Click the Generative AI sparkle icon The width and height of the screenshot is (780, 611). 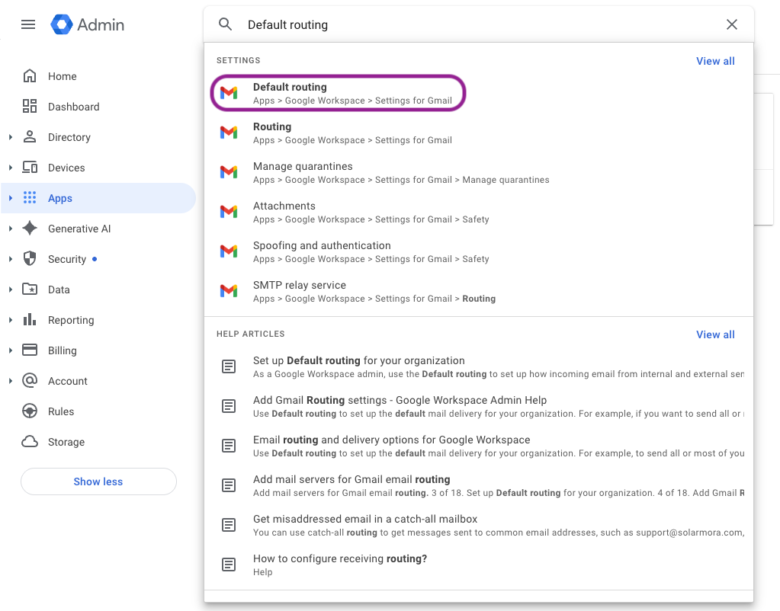pos(30,229)
